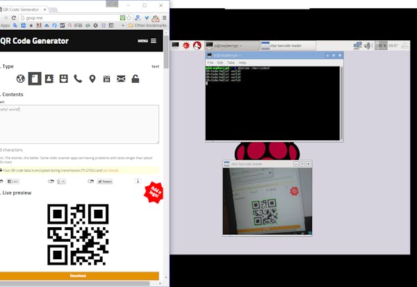Close the QR Code Generator browser tab
The image size is (417, 287).
(44, 10)
